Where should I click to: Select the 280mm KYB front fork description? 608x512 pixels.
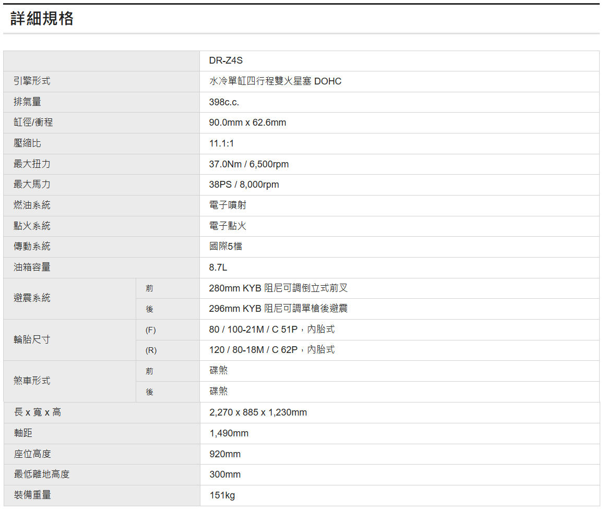(x=278, y=288)
